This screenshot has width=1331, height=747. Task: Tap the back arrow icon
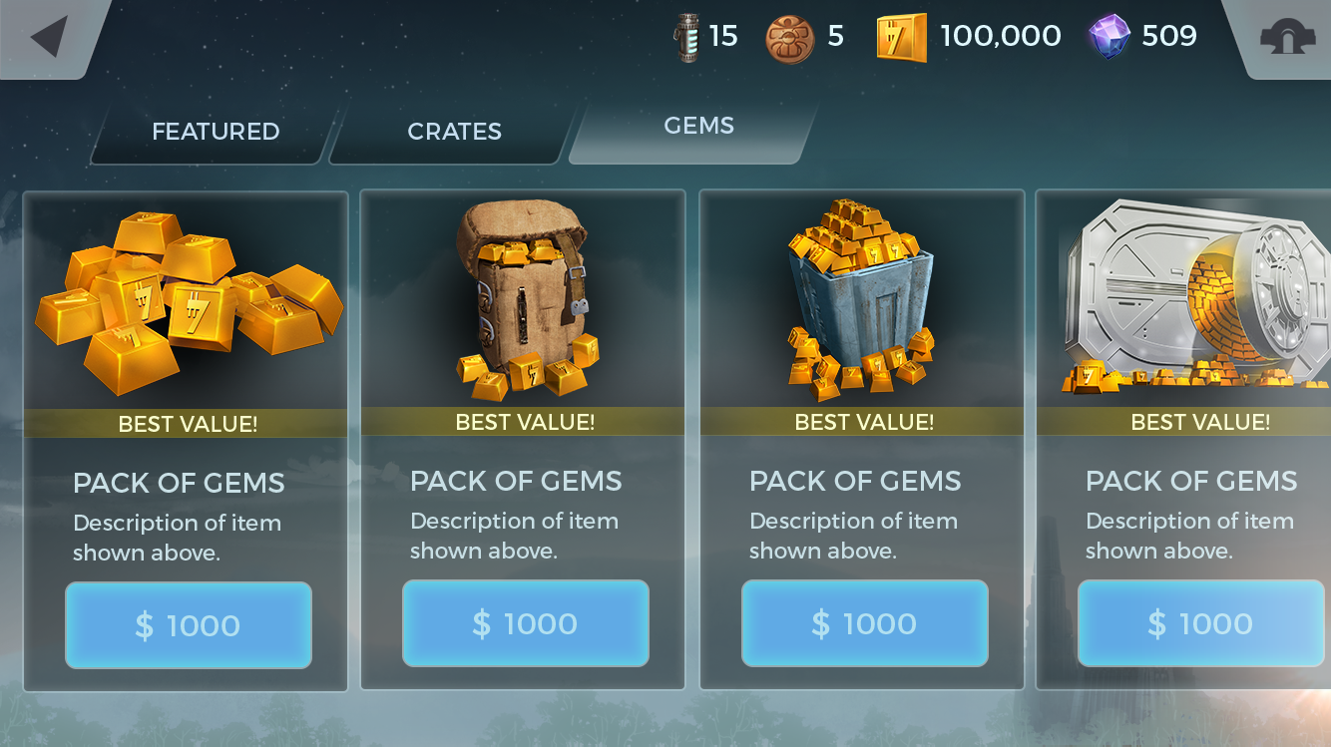(48, 37)
